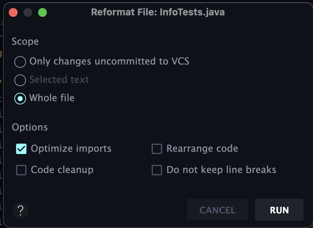
Task: Click the 'Code cleanup' label text
Action: coord(62,170)
